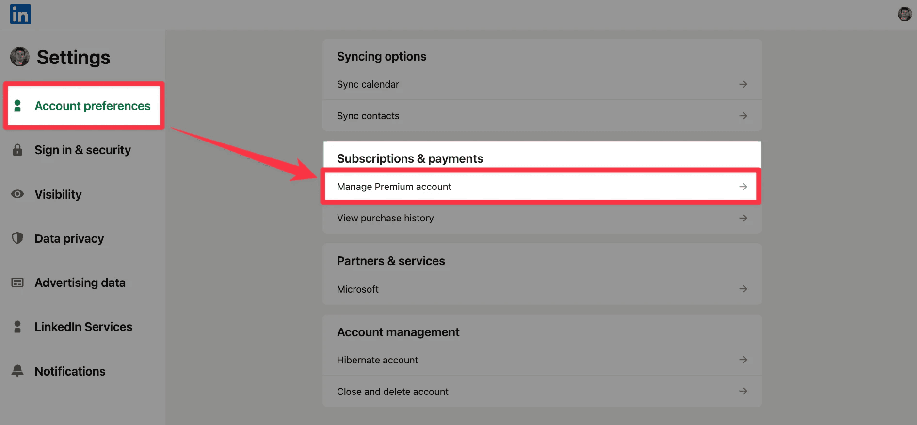Click the eye icon next to Visibility
The height and width of the screenshot is (425, 917).
[17, 194]
